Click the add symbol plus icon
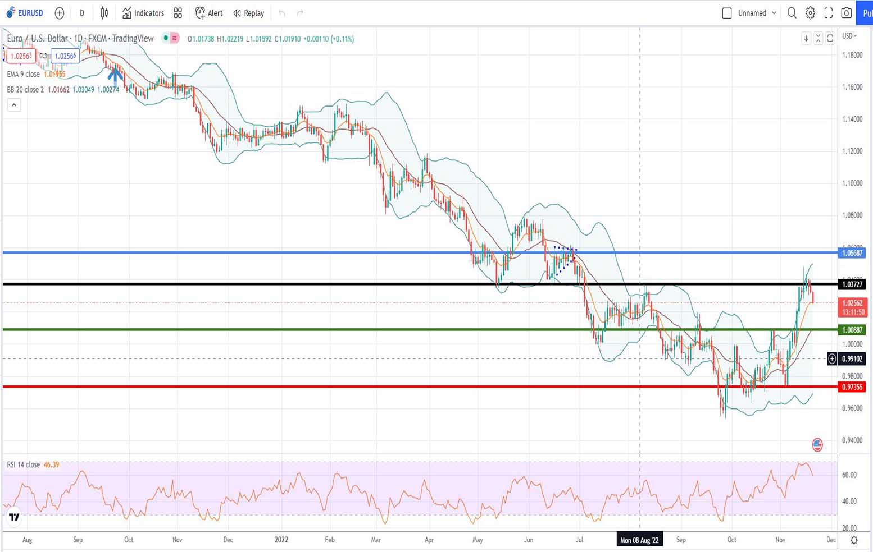Viewport: 873px width, 552px height. pos(60,13)
